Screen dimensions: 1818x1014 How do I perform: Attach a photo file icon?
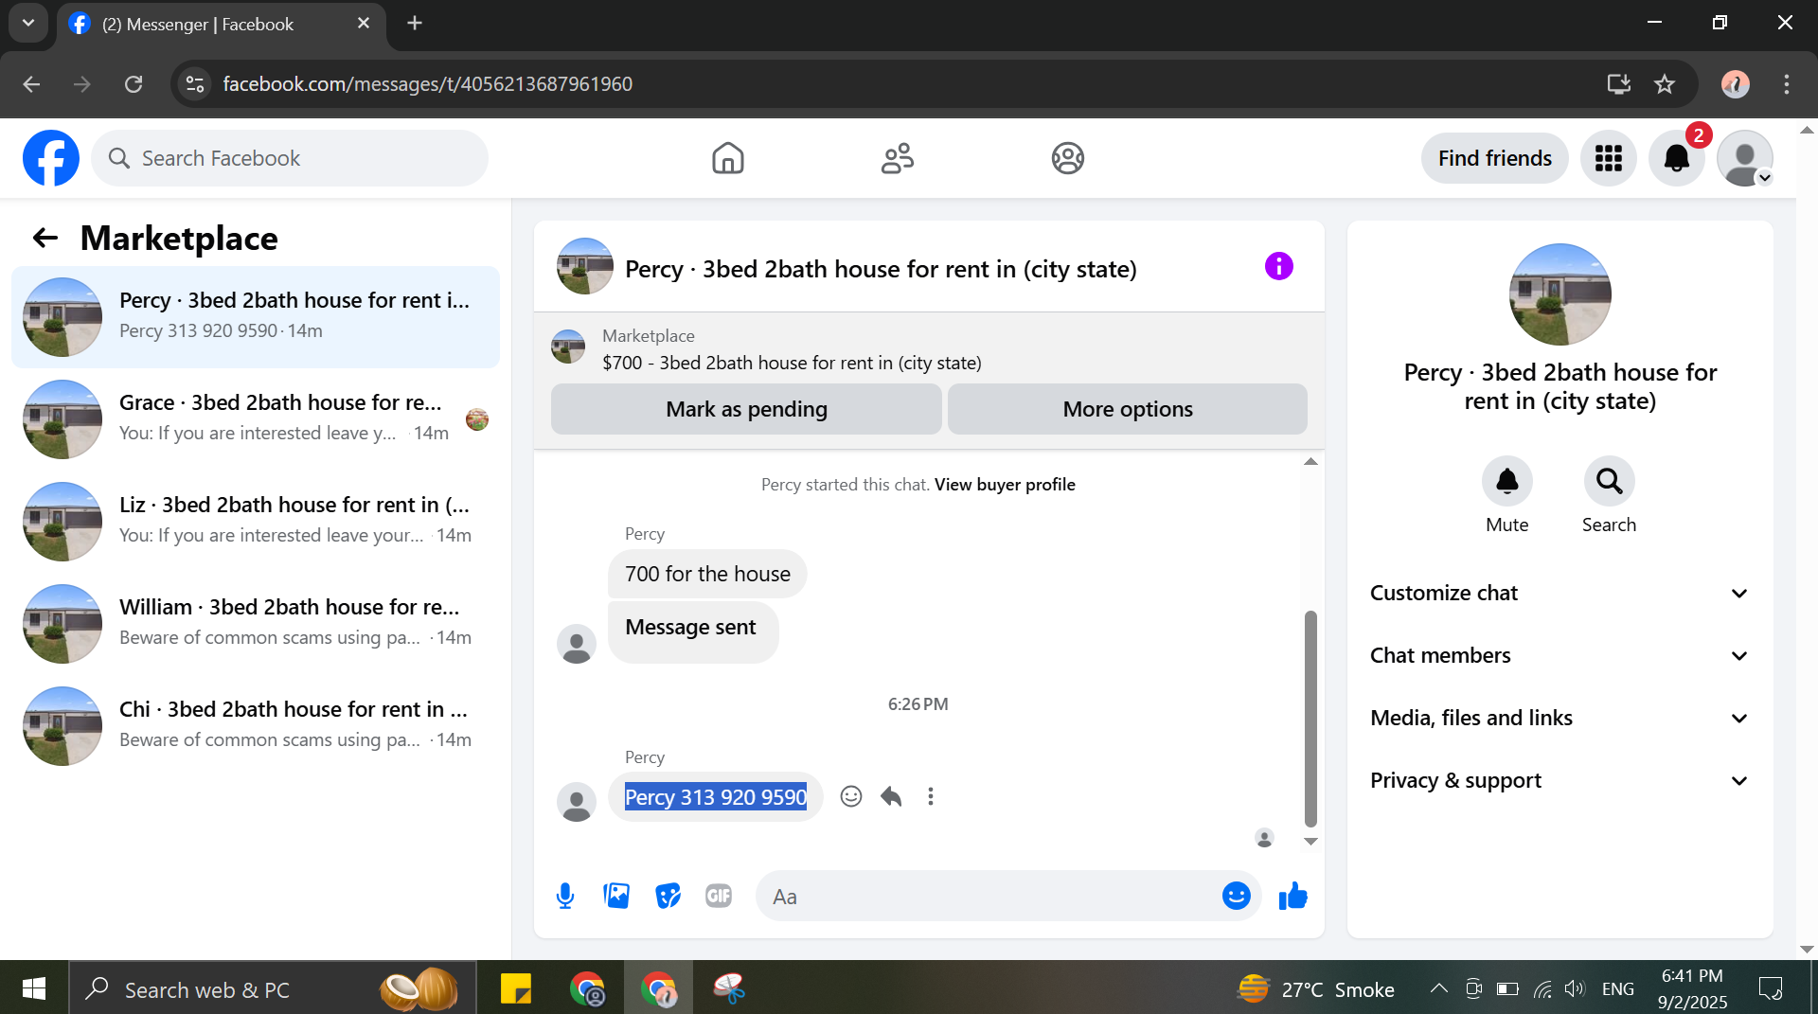pyautogui.click(x=616, y=896)
